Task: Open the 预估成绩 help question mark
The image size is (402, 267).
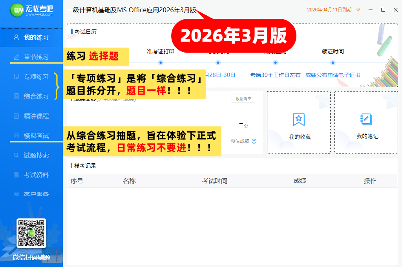Action: point(253,141)
